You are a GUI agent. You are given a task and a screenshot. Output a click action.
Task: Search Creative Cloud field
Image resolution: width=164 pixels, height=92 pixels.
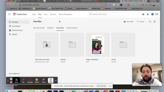coord(107,14)
